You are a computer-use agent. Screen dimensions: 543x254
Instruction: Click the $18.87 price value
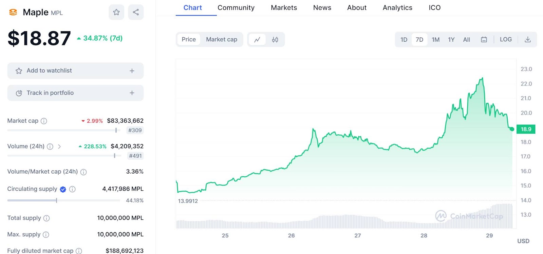click(x=39, y=38)
